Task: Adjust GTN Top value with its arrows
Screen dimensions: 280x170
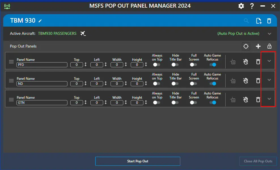Action: tap(86, 102)
